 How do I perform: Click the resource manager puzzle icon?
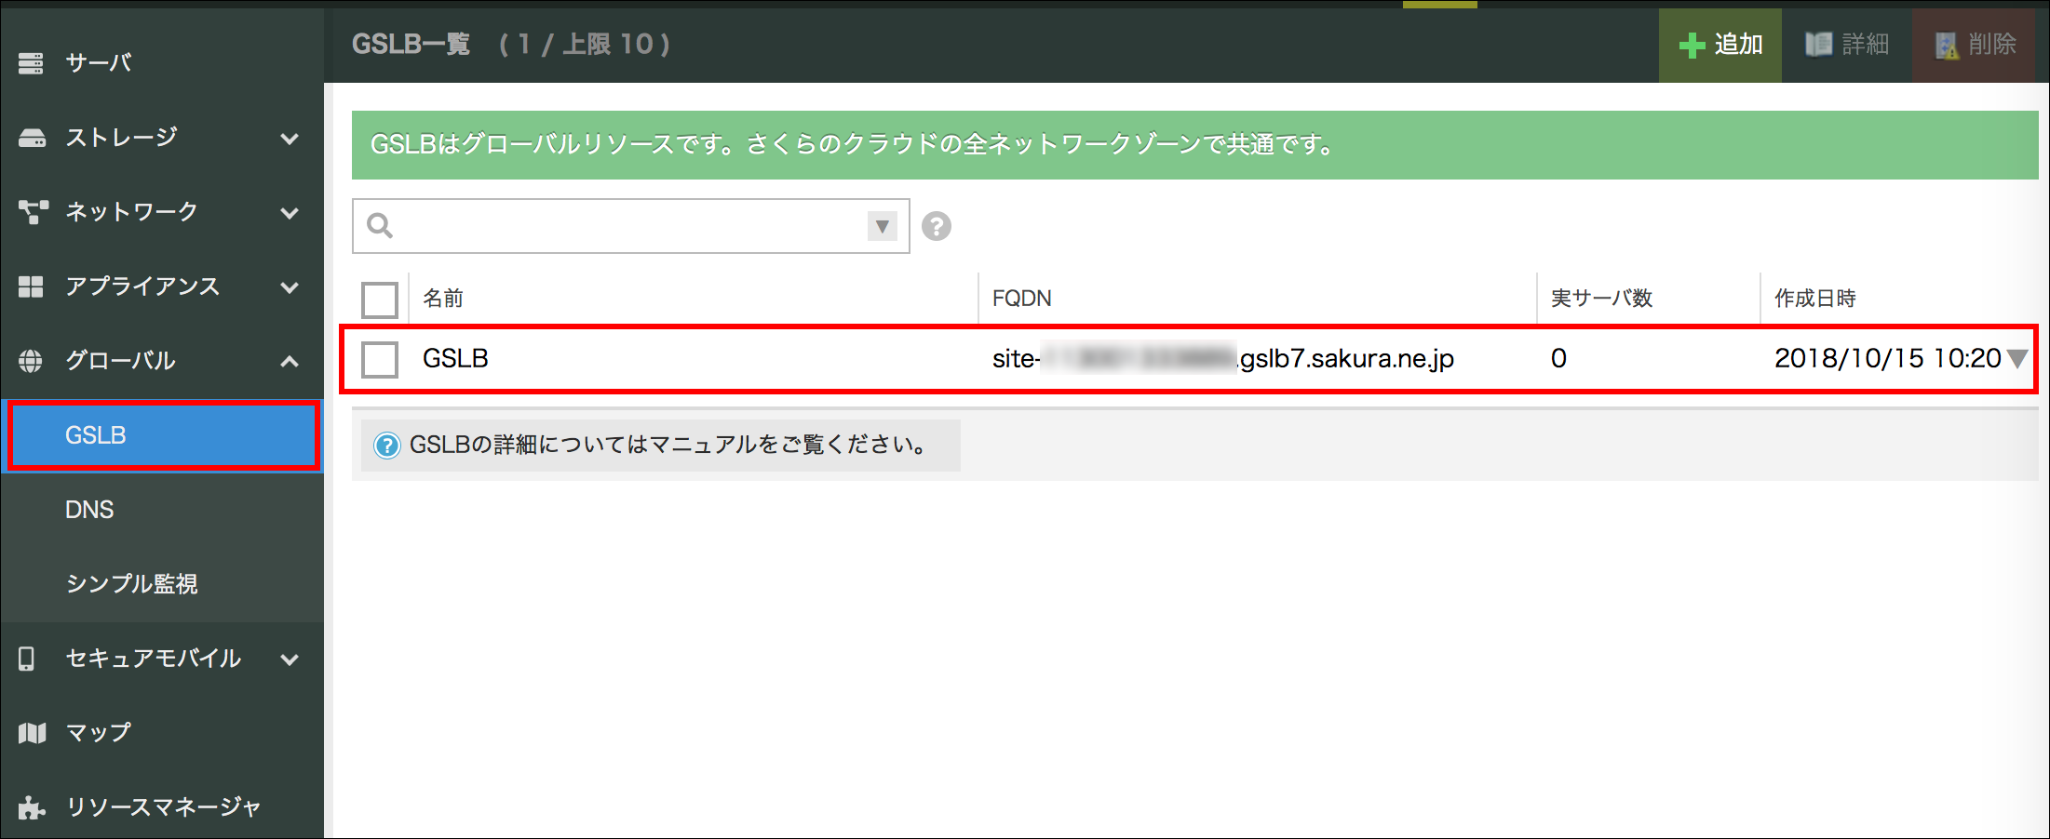tap(32, 807)
